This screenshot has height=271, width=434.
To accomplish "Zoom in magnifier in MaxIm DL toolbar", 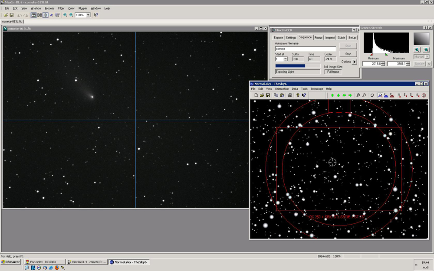I will click(66, 15).
